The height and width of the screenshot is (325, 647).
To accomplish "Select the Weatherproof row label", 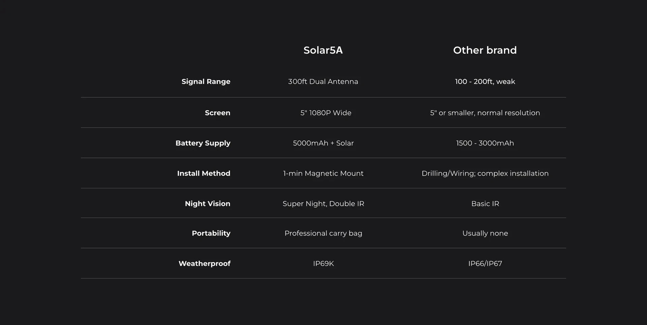I will coord(204,263).
